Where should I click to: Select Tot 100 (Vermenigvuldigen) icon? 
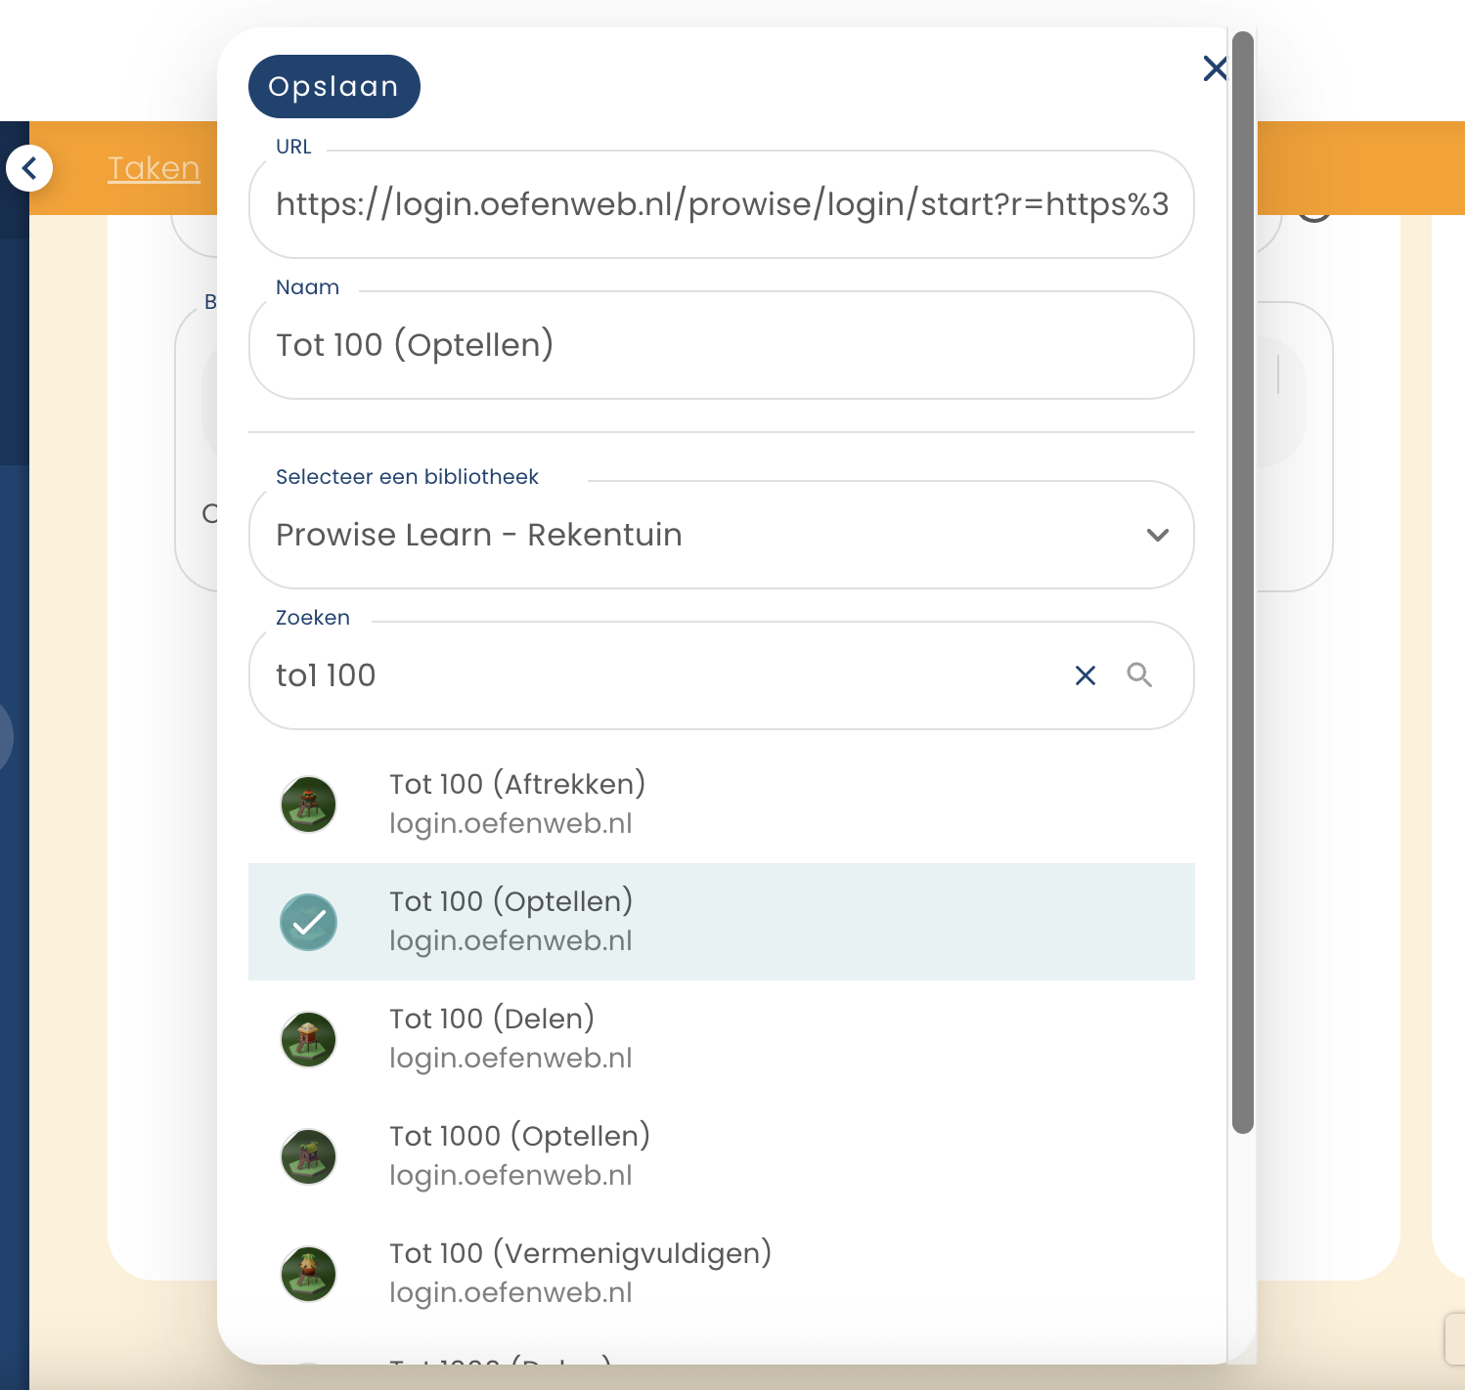click(309, 1274)
